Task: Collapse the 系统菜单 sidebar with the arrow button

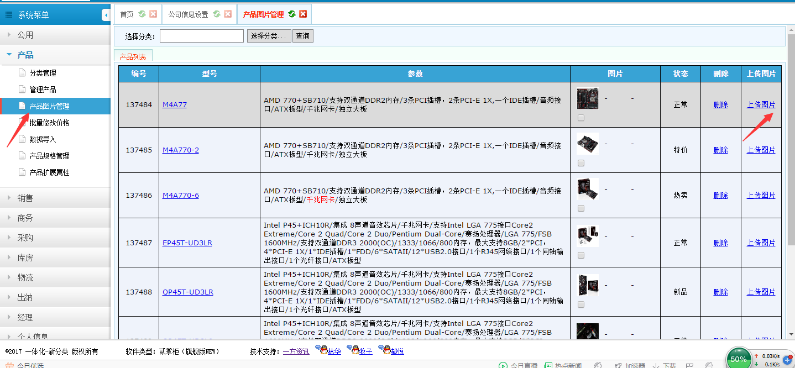Action: coord(106,15)
